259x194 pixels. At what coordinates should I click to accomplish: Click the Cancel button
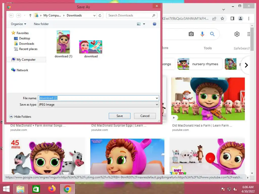click(145, 116)
